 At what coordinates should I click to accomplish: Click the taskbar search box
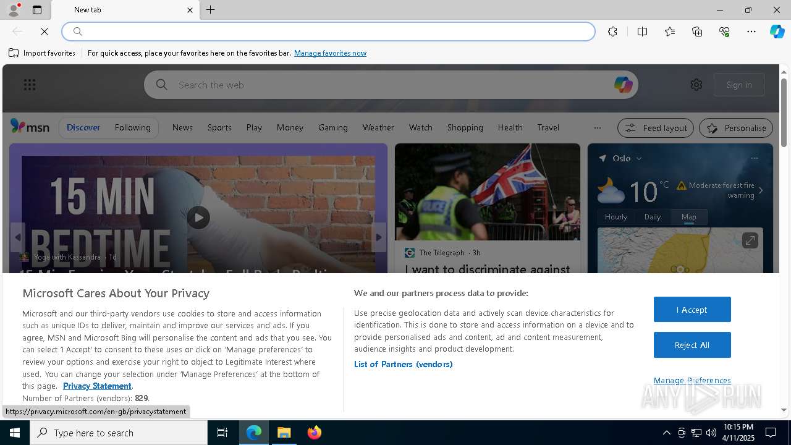(x=119, y=433)
